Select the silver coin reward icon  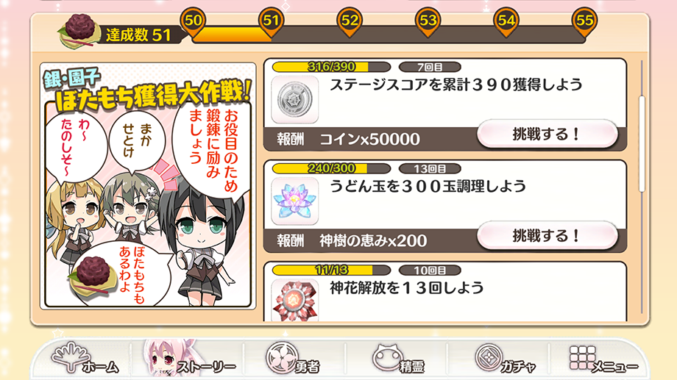[295, 99]
